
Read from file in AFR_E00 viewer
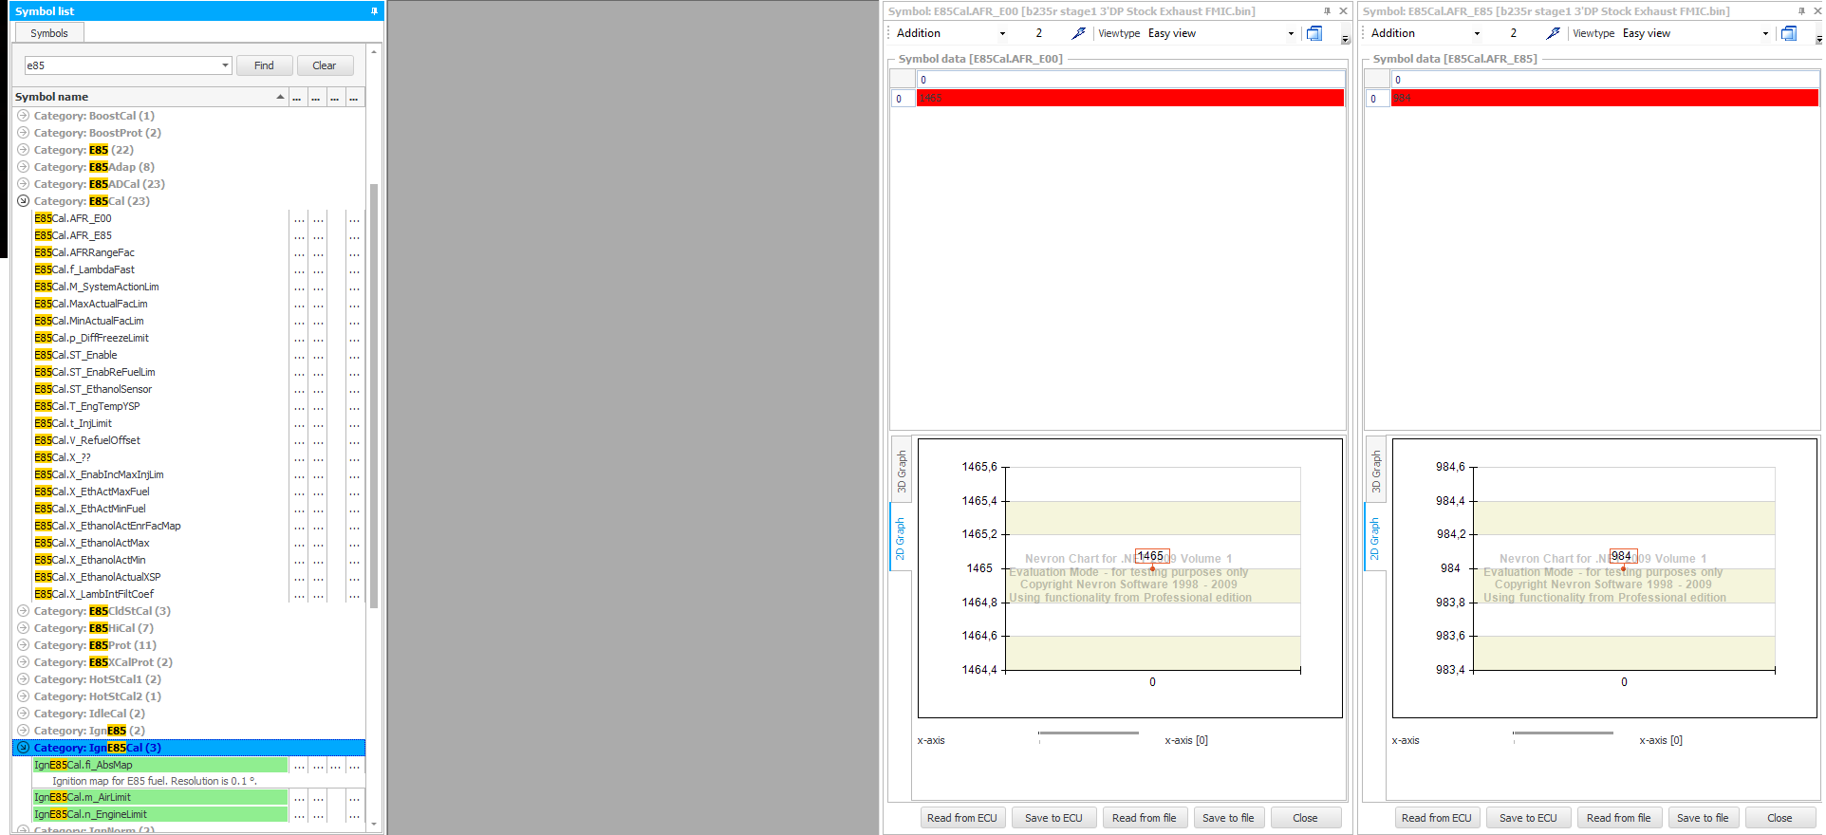tap(1144, 818)
